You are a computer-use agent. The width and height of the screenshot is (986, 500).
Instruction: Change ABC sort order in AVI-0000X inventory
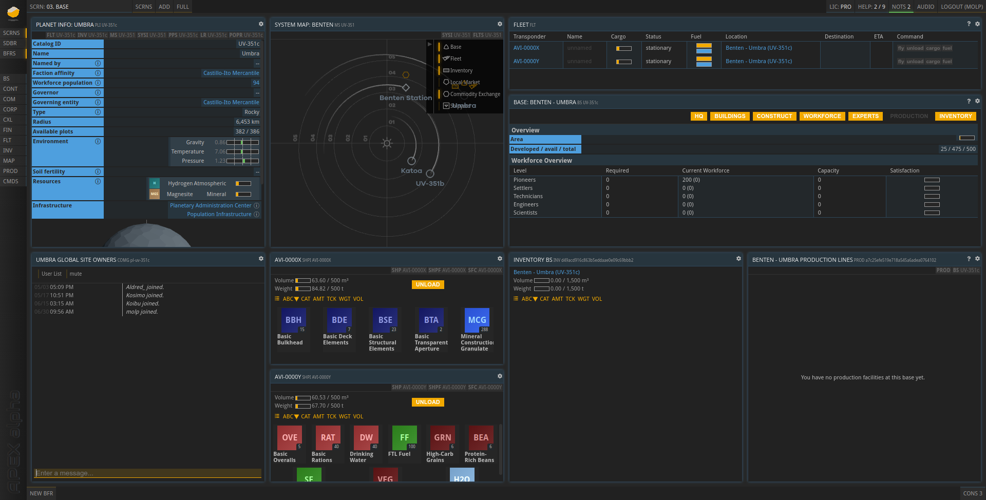[x=291, y=299]
